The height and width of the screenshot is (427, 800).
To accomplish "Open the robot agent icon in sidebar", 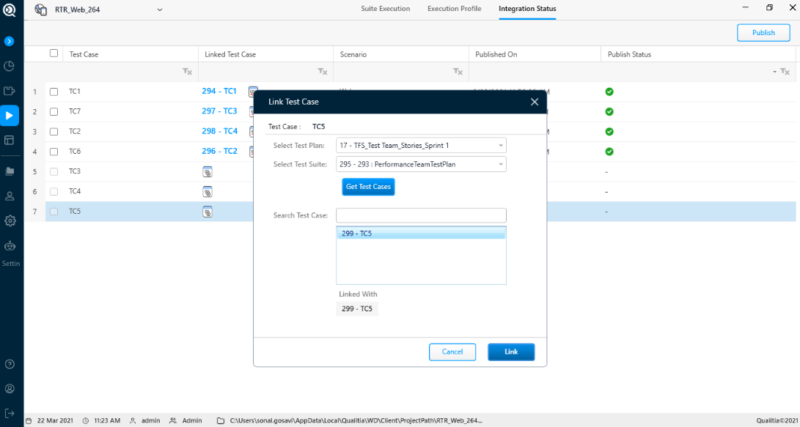I will pos(10,246).
